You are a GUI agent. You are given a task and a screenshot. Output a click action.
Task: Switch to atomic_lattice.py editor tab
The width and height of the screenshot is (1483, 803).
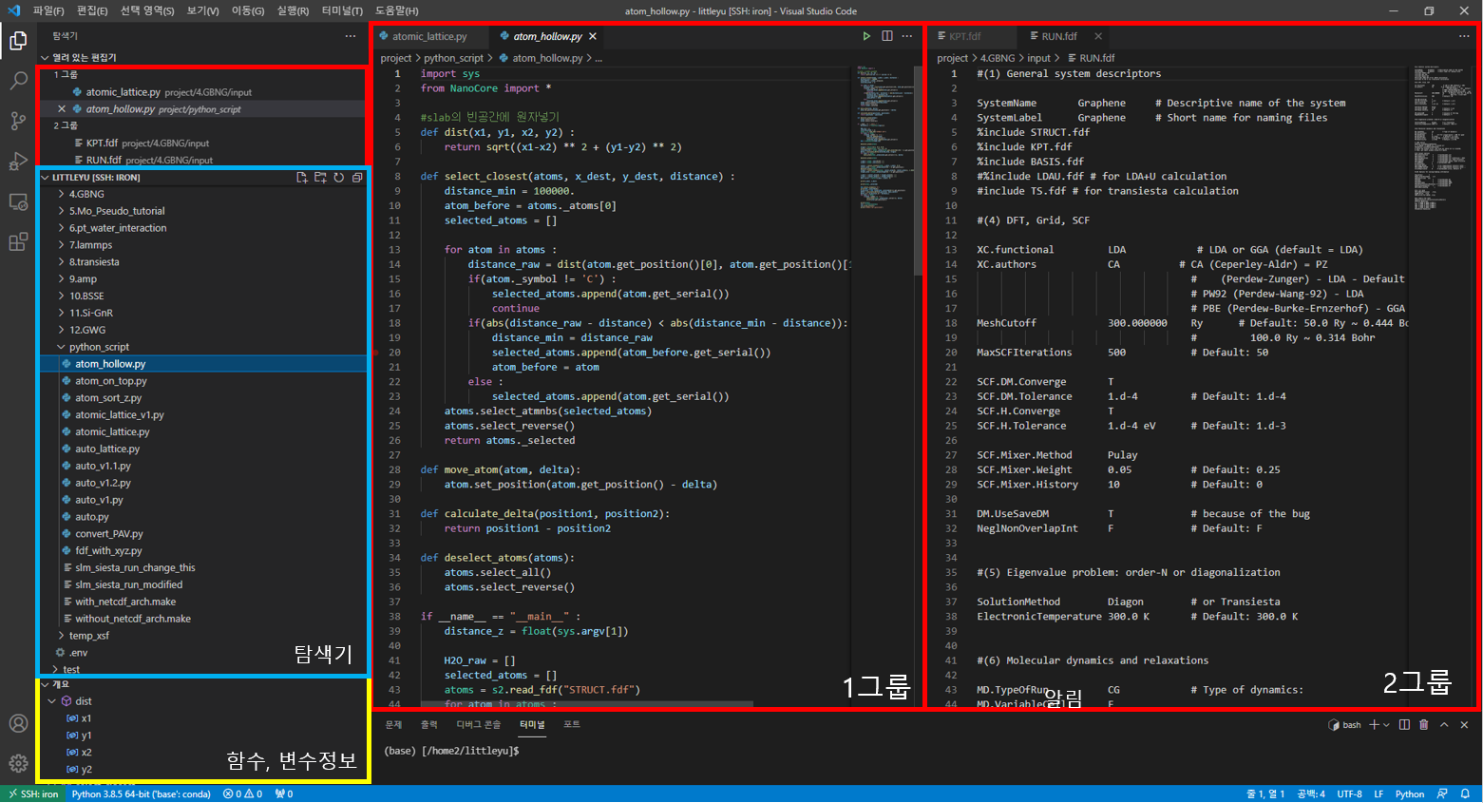429,36
